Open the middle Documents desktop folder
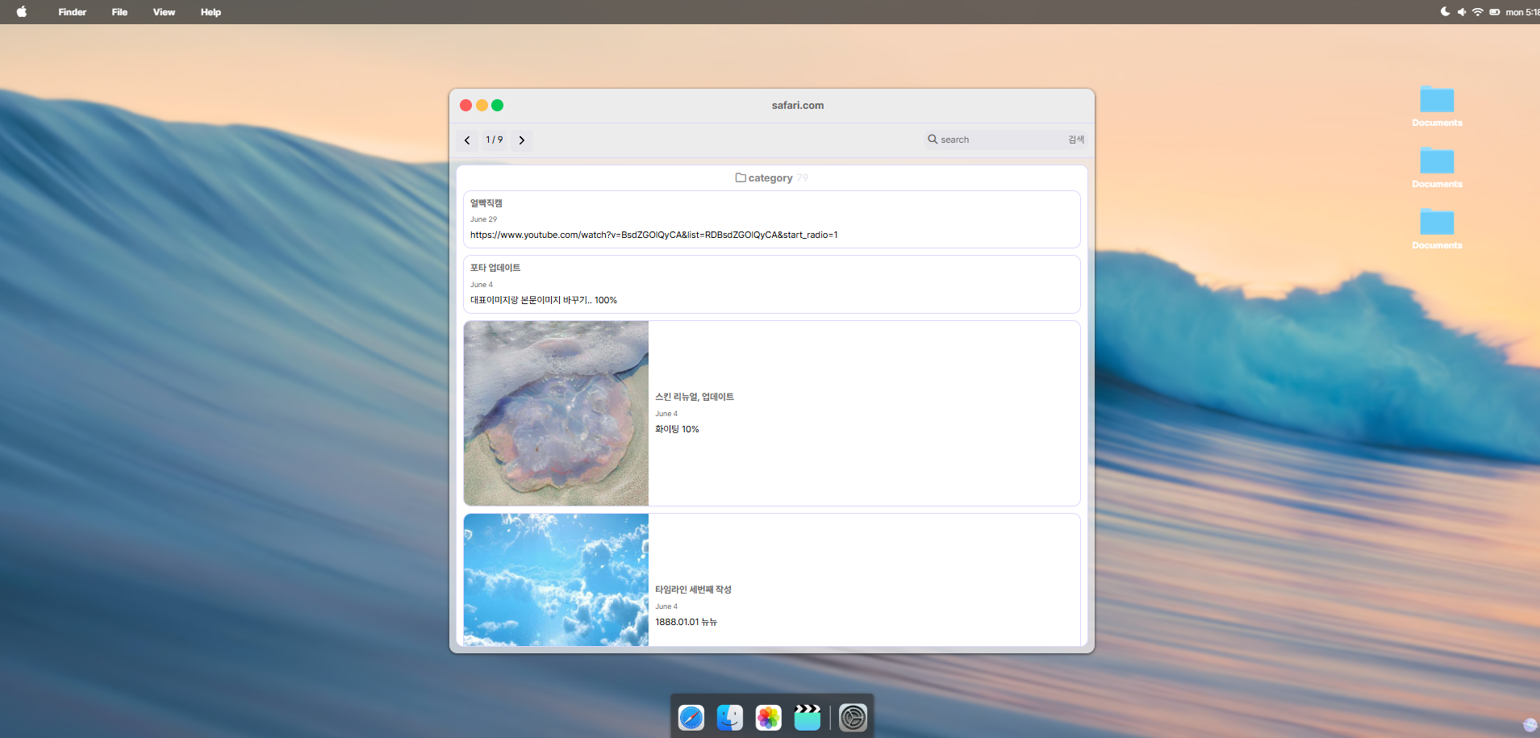The image size is (1540, 738). (1437, 168)
